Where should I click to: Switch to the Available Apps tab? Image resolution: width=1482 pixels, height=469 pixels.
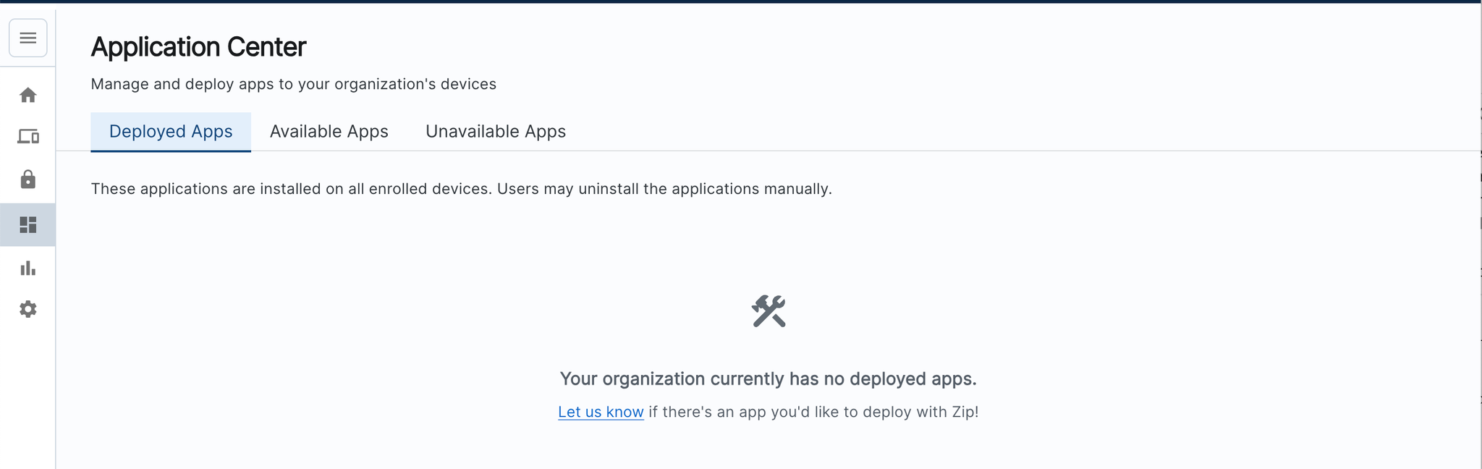(x=329, y=132)
